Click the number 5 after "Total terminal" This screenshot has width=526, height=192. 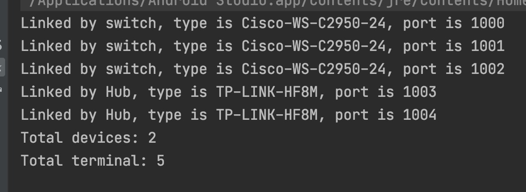[x=160, y=161]
